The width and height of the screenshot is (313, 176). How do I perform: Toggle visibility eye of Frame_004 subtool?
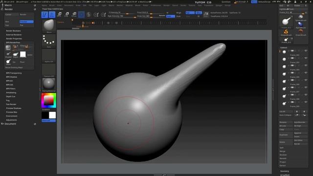pos(306,66)
